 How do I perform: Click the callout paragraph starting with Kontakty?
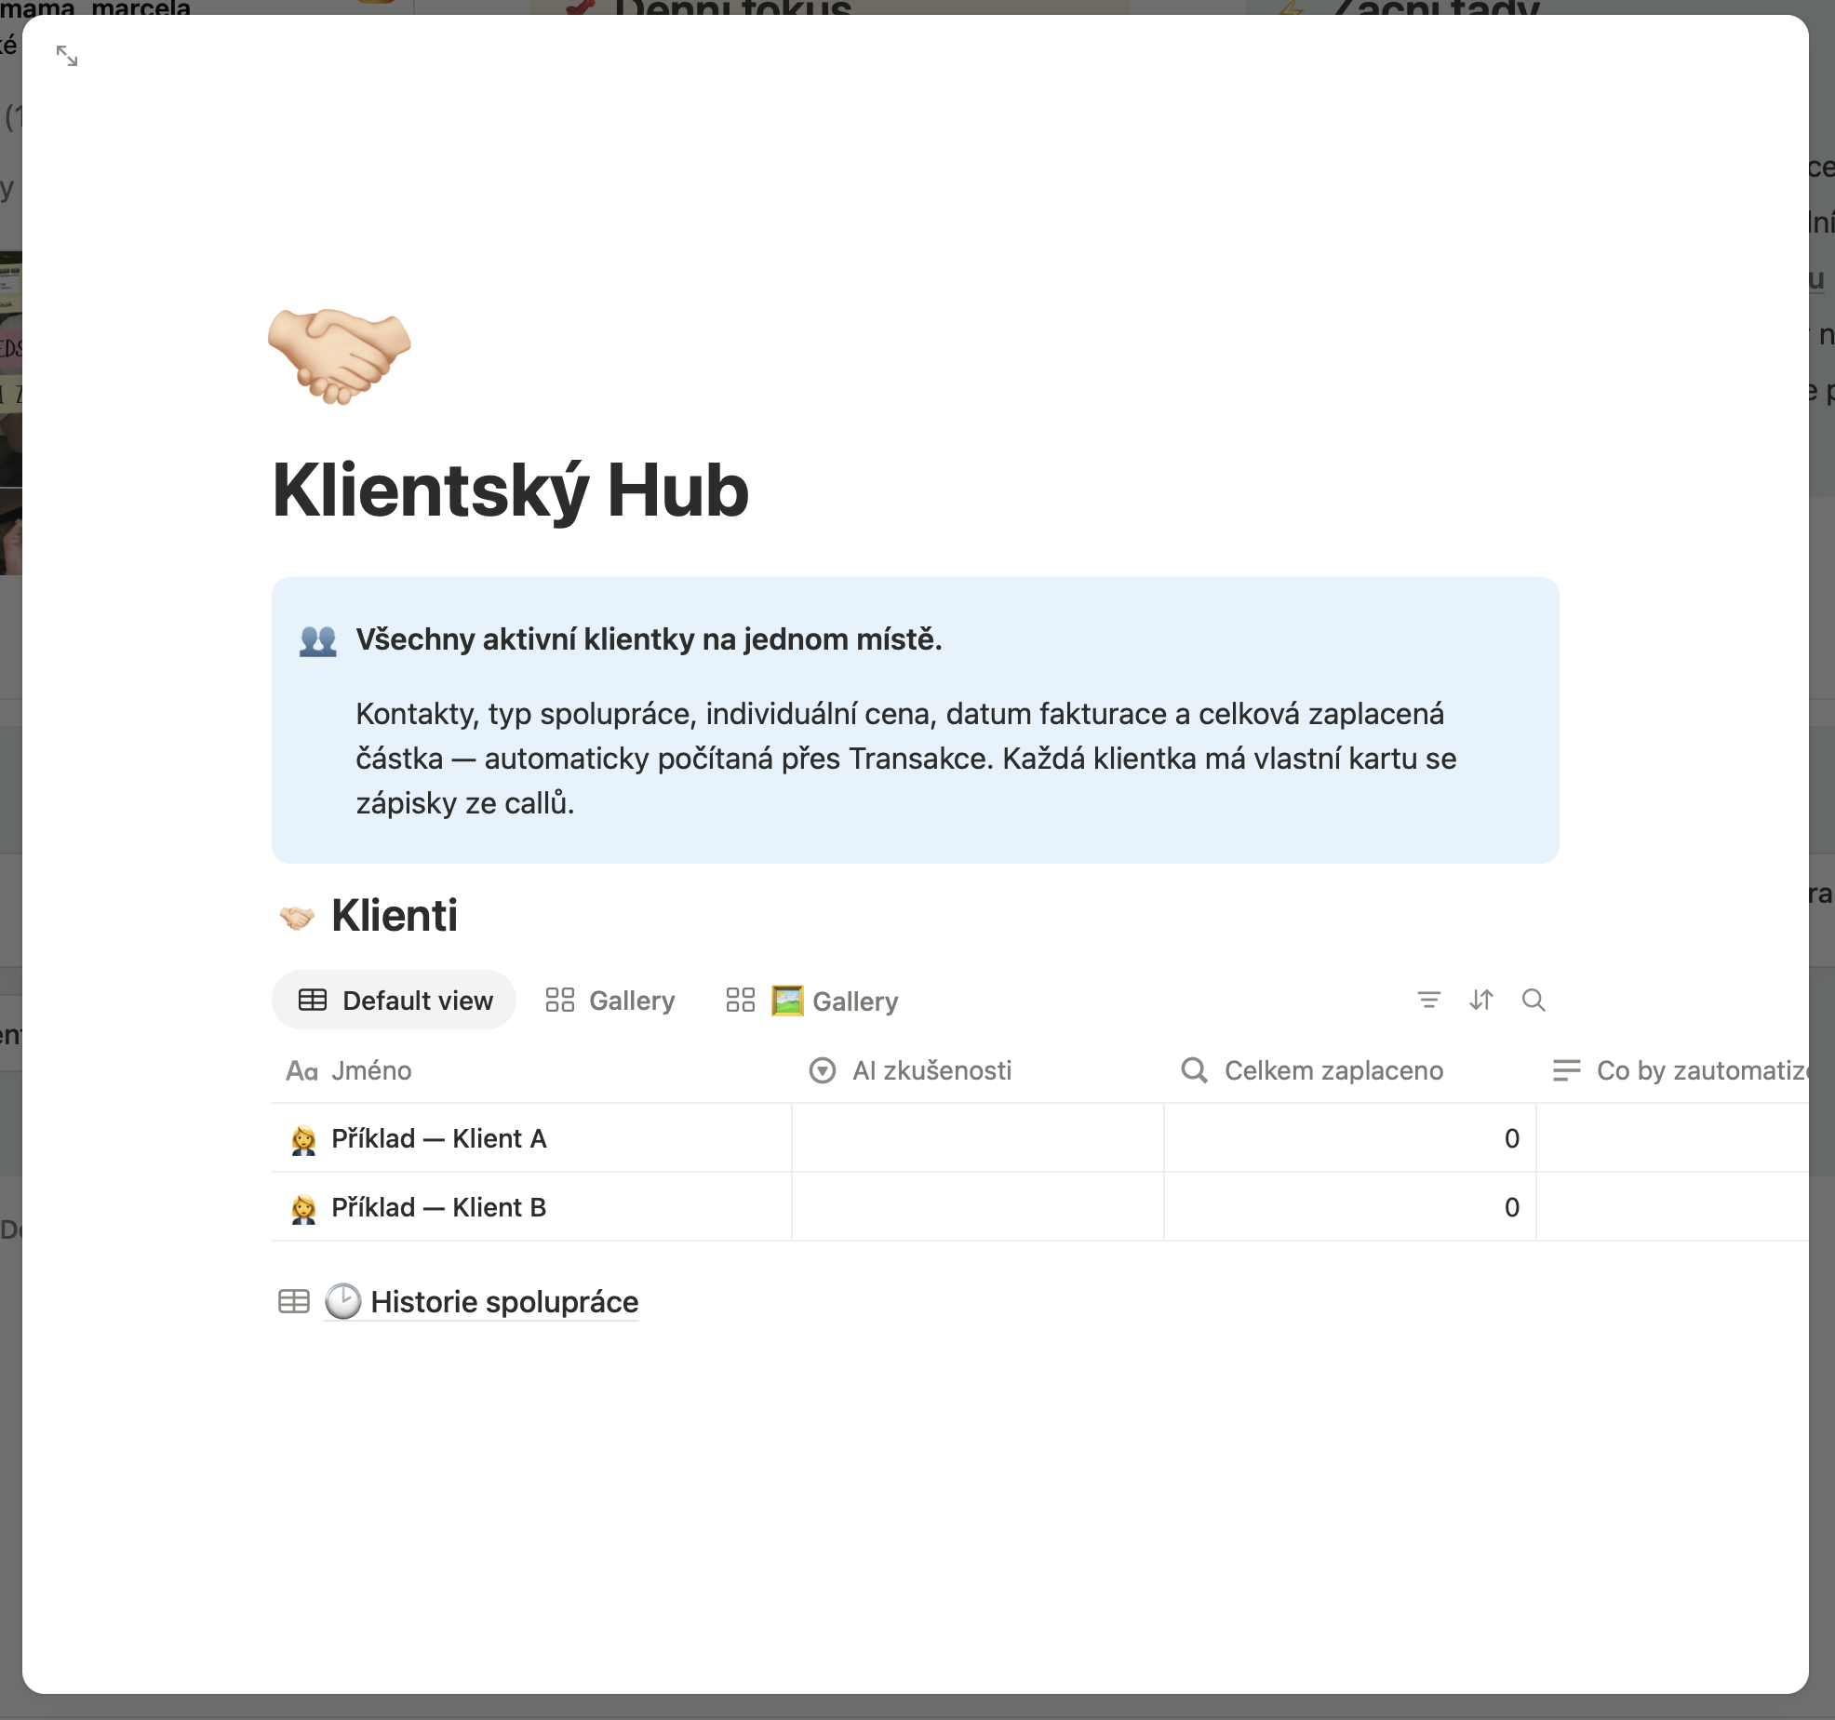(x=906, y=759)
